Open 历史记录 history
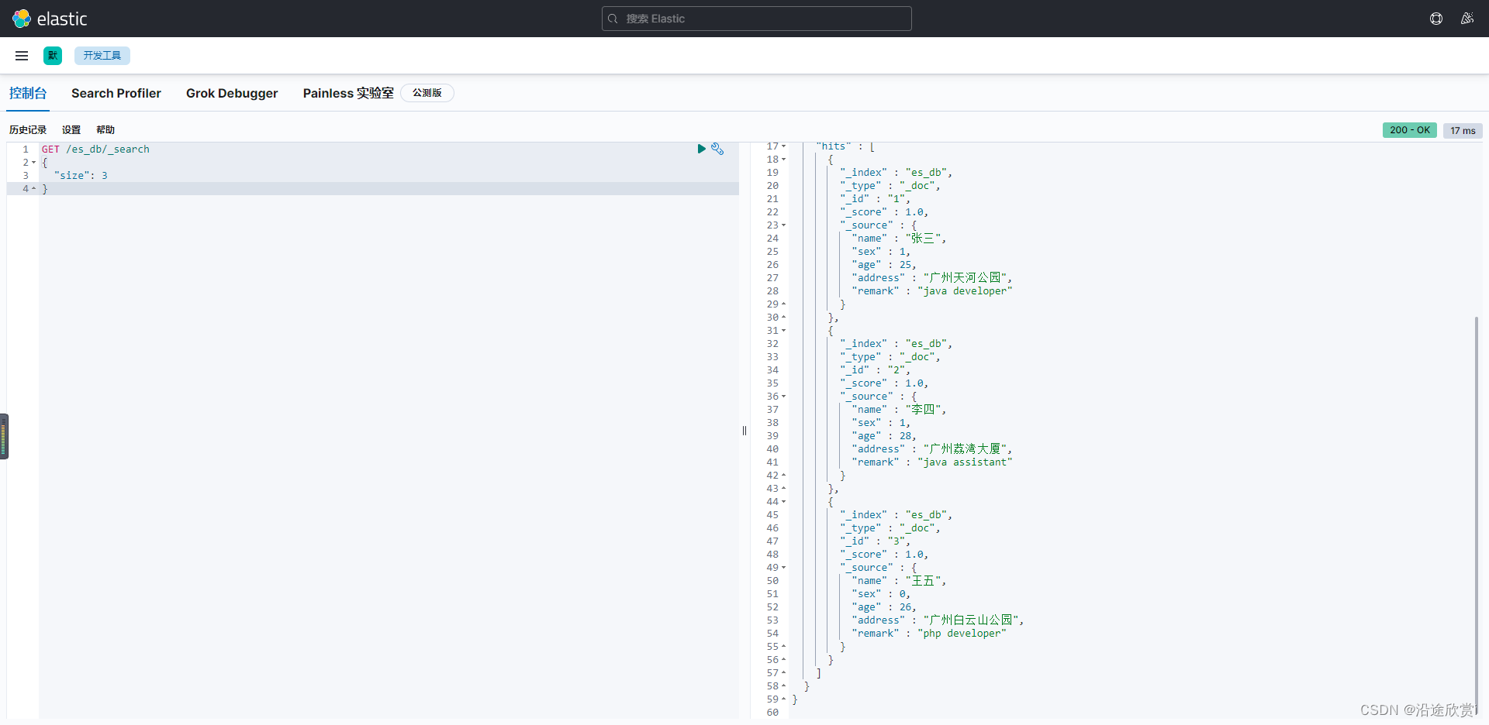Image resolution: width=1489 pixels, height=725 pixels. [28, 130]
